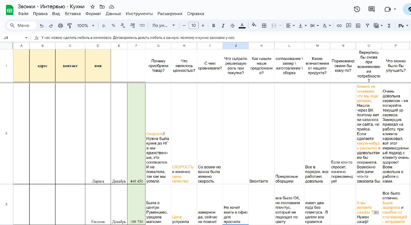Decrease font size with minus button
Viewport: 411px width, 225px height.
pos(184,26)
